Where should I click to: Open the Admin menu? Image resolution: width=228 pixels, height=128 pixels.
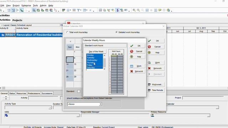pyautogui.click(x=43, y=6)
